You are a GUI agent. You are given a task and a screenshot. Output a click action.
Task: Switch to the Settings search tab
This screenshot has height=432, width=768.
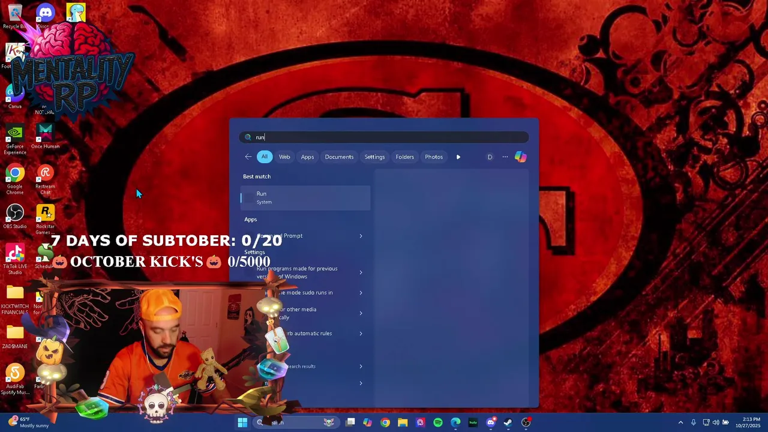[x=374, y=157]
